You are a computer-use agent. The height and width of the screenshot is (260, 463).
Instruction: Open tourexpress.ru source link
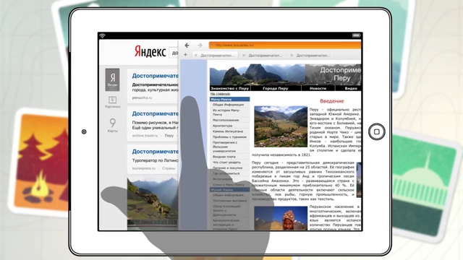(x=143, y=168)
